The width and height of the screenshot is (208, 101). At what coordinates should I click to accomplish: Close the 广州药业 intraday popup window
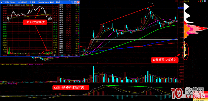click(78, 2)
